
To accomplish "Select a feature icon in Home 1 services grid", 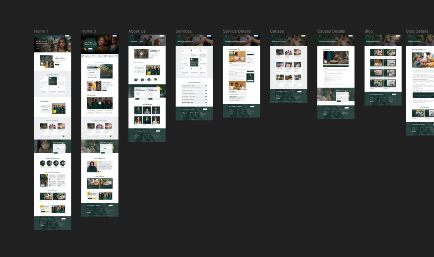I will pyautogui.click(x=41, y=78).
